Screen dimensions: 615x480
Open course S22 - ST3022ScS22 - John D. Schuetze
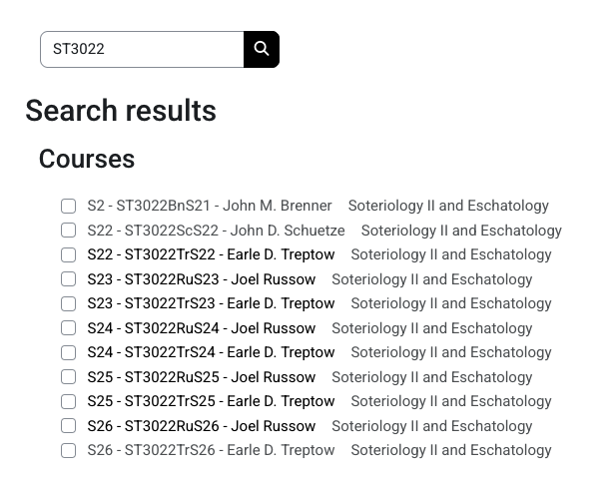point(216,231)
